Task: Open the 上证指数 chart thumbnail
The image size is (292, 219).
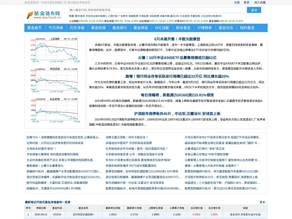Action: (x=55, y=50)
